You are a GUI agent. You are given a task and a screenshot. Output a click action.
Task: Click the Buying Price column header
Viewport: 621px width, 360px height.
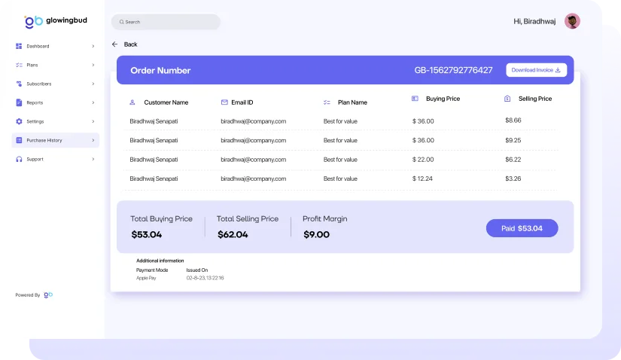[443, 99]
